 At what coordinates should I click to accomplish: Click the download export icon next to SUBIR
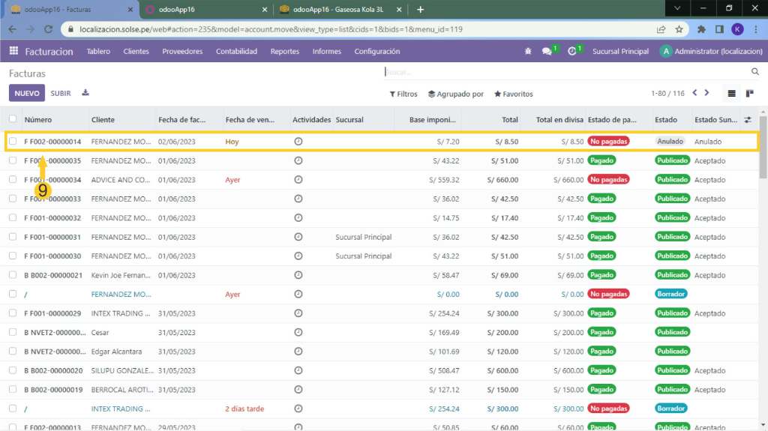[85, 93]
